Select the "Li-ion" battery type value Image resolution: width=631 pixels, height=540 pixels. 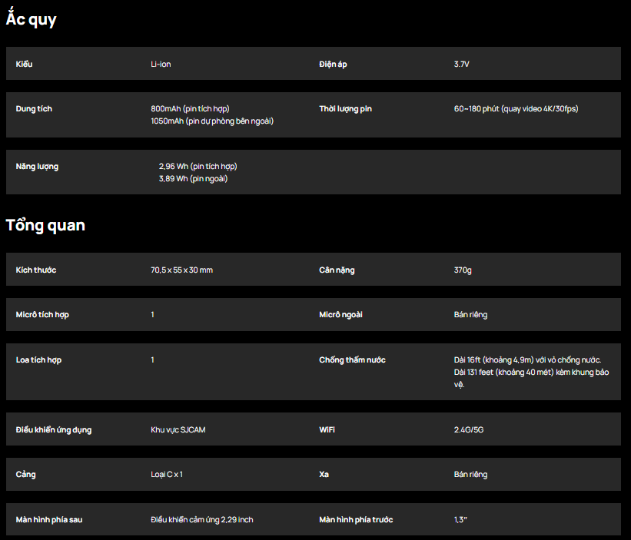click(161, 64)
